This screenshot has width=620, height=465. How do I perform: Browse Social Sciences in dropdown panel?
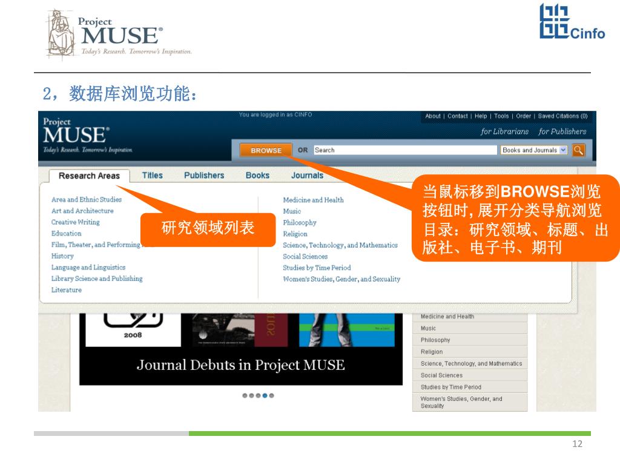click(305, 256)
